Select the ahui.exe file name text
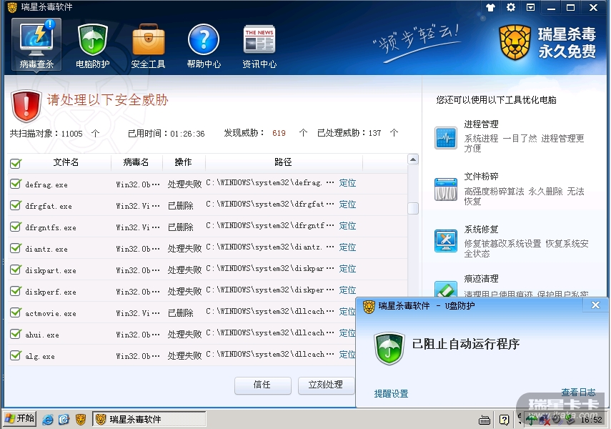Viewport: 611px width, 429px height. 42,335
